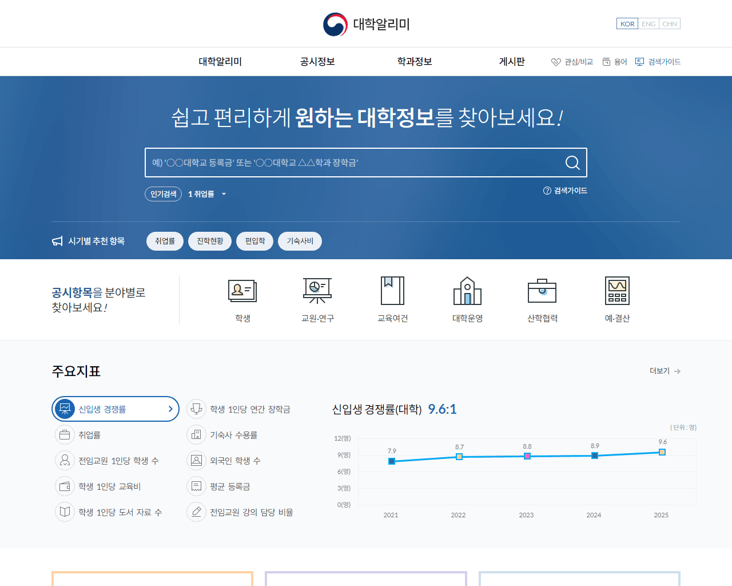Open the 교원·연구 category icon
Viewport: 732px width, 586px height.
coord(317,290)
